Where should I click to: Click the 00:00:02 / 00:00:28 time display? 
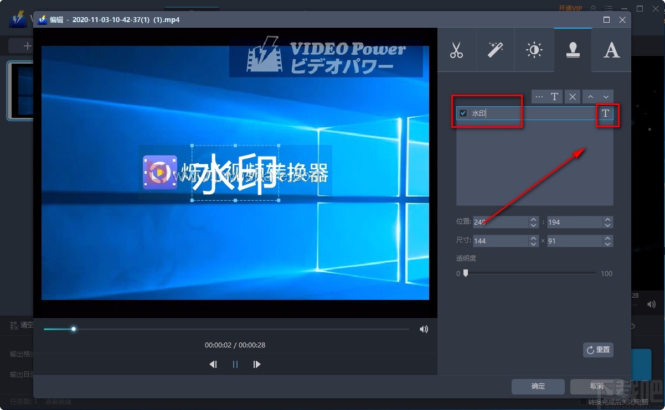coord(235,345)
